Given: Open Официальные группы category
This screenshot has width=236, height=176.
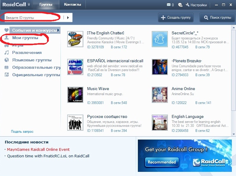Looking at the screenshot, I should 36,75.
